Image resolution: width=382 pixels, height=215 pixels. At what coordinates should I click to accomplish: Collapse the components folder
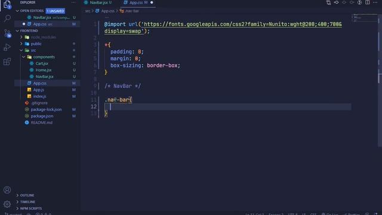point(24,57)
